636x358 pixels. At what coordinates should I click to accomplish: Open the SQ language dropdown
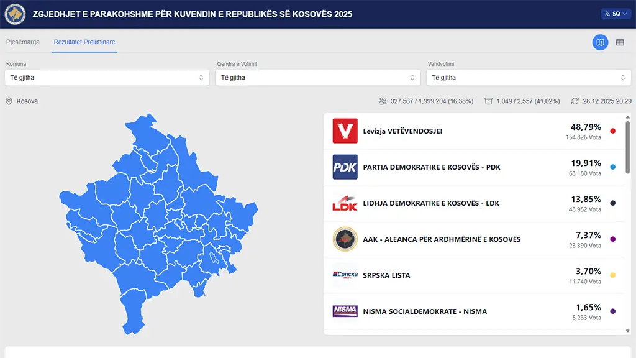pyautogui.click(x=614, y=12)
